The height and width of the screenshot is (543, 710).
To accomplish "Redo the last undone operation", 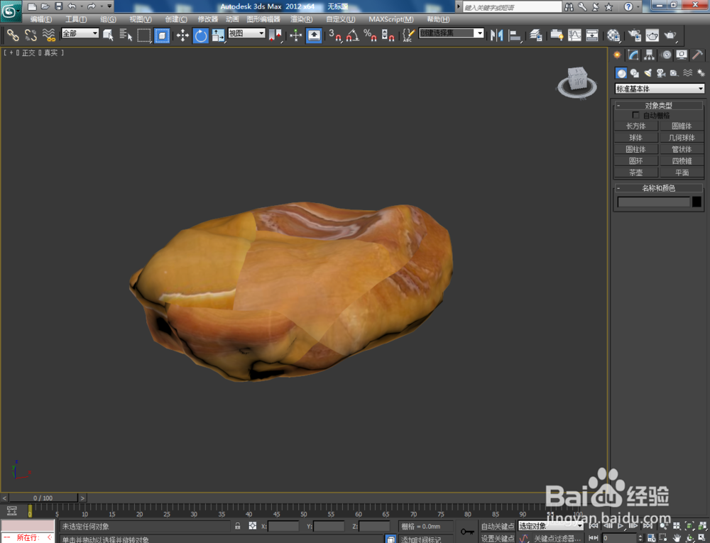I will point(92,6).
